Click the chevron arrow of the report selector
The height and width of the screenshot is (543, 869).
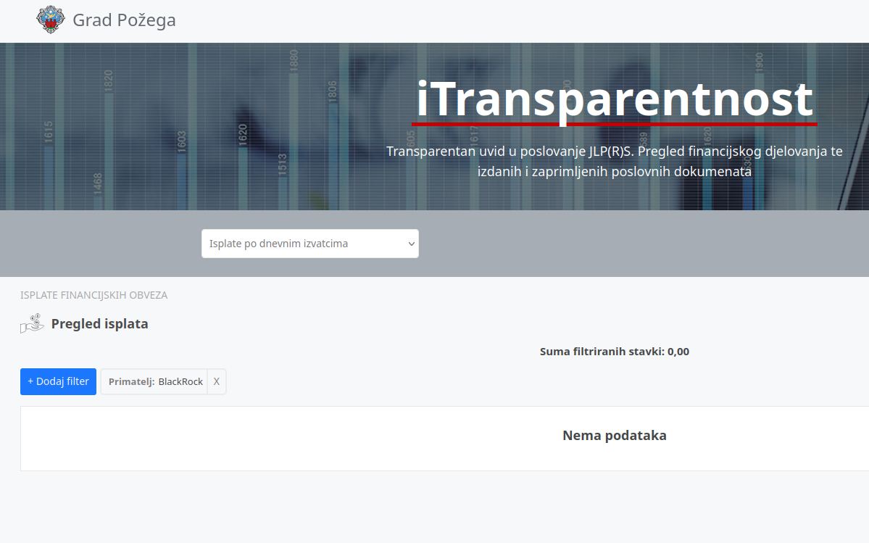point(411,244)
